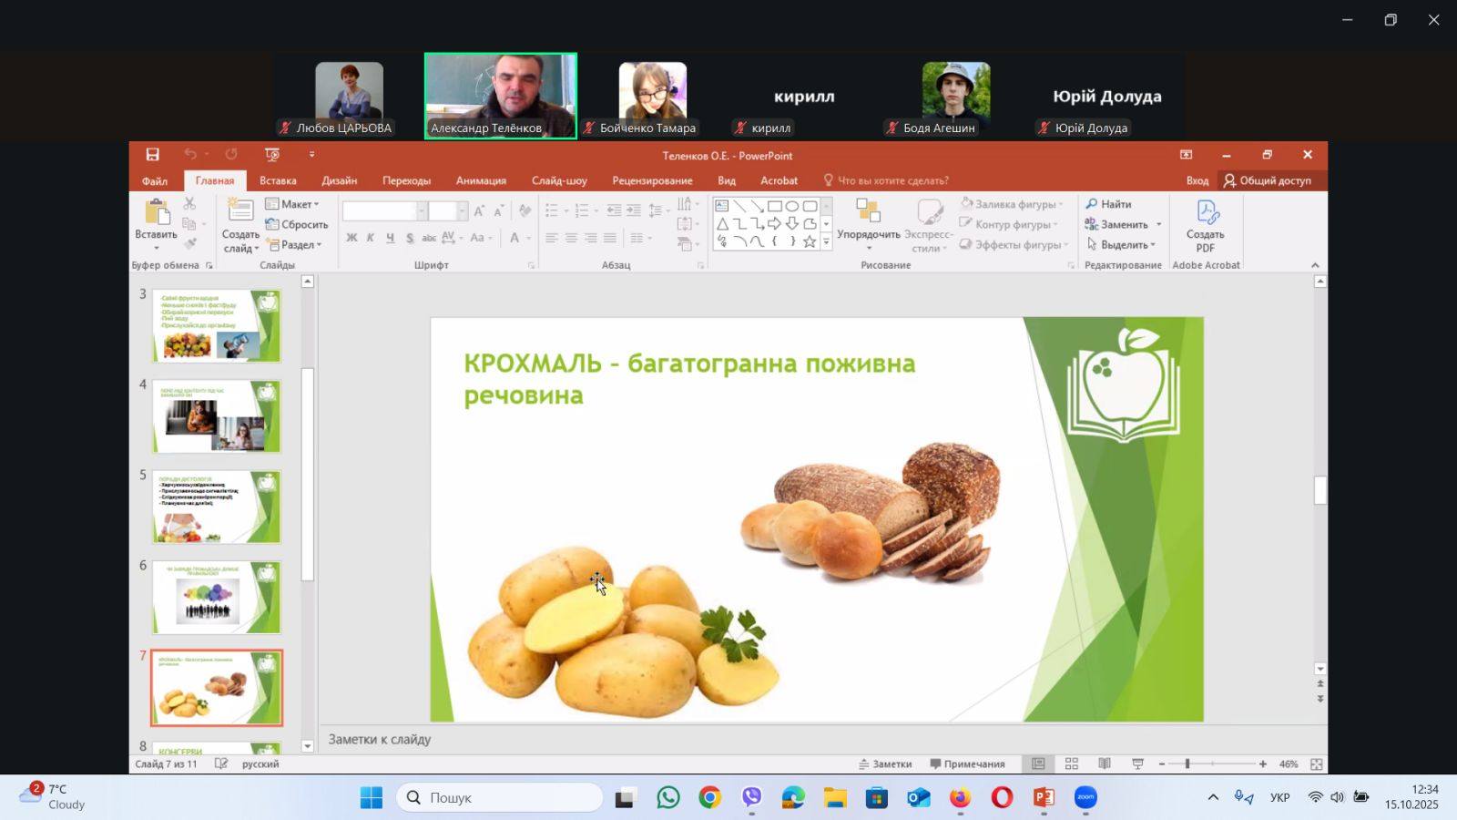Click the Share button
This screenshot has width=1457, height=820.
point(1268,180)
